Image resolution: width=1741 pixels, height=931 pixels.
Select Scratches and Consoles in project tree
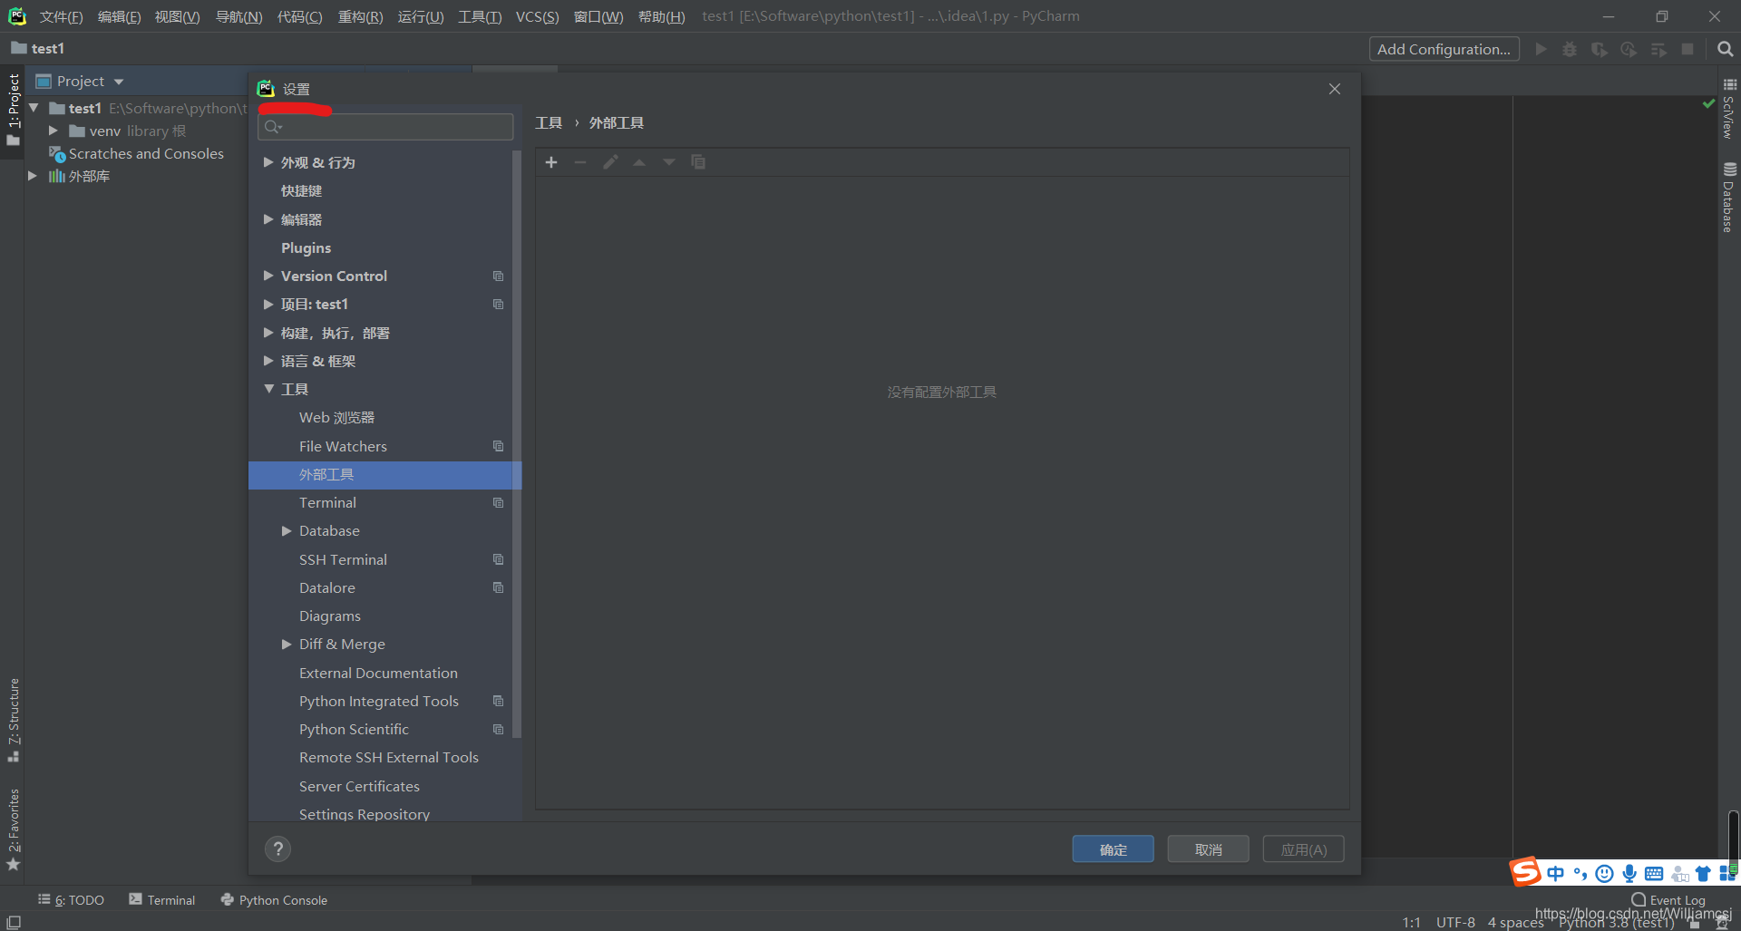coord(146,154)
